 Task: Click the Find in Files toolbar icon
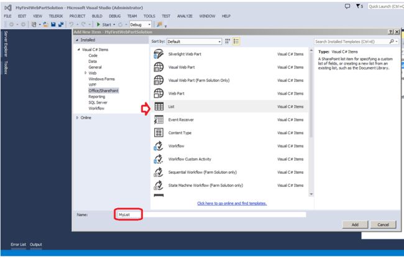pos(160,24)
